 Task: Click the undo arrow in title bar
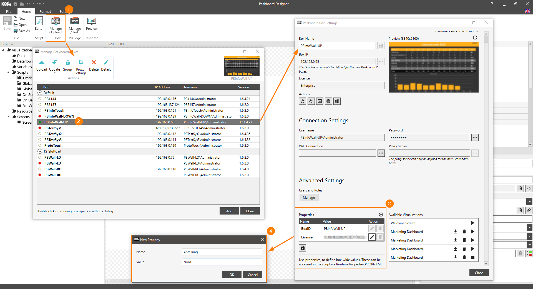pyautogui.click(x=28, y=4)
